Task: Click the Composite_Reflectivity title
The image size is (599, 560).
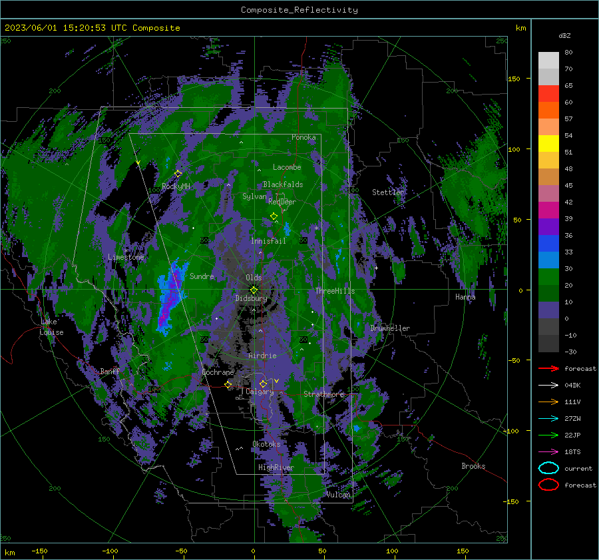Action: (x=299, y=10)
